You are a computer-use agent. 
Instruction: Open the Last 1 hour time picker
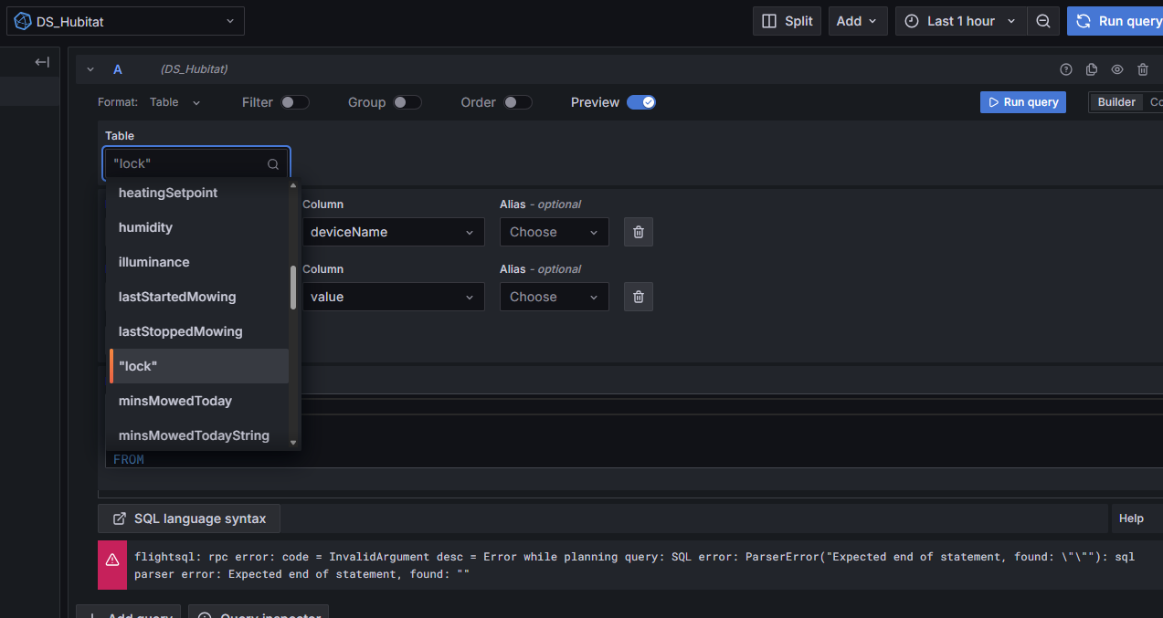coord(960,21)
